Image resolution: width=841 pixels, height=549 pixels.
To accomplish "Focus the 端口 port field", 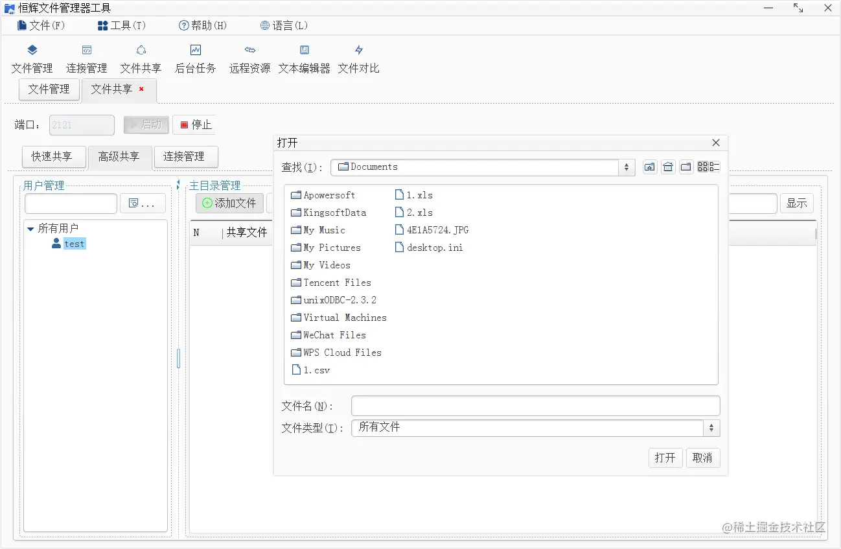I will [82, 125].
